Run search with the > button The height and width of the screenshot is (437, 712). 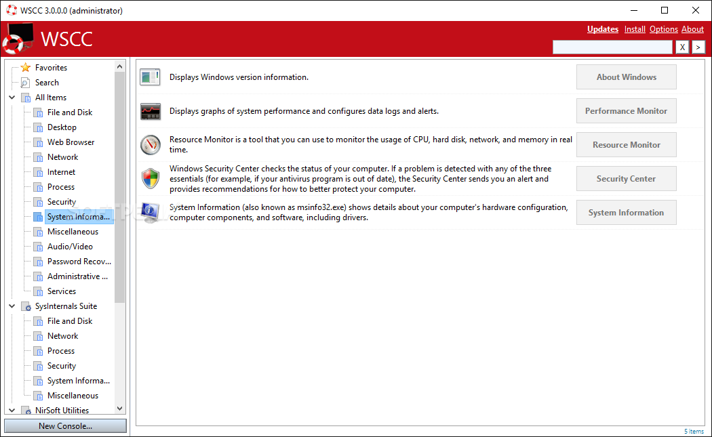698,47
